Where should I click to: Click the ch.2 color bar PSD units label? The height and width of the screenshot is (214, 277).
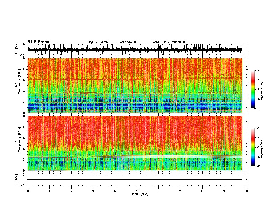tap(262, 149)
